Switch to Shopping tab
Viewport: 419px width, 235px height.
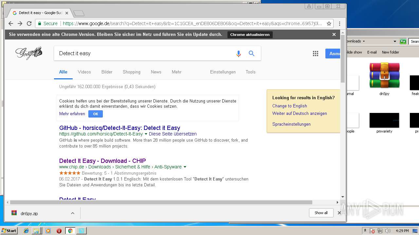coord(132,72)
